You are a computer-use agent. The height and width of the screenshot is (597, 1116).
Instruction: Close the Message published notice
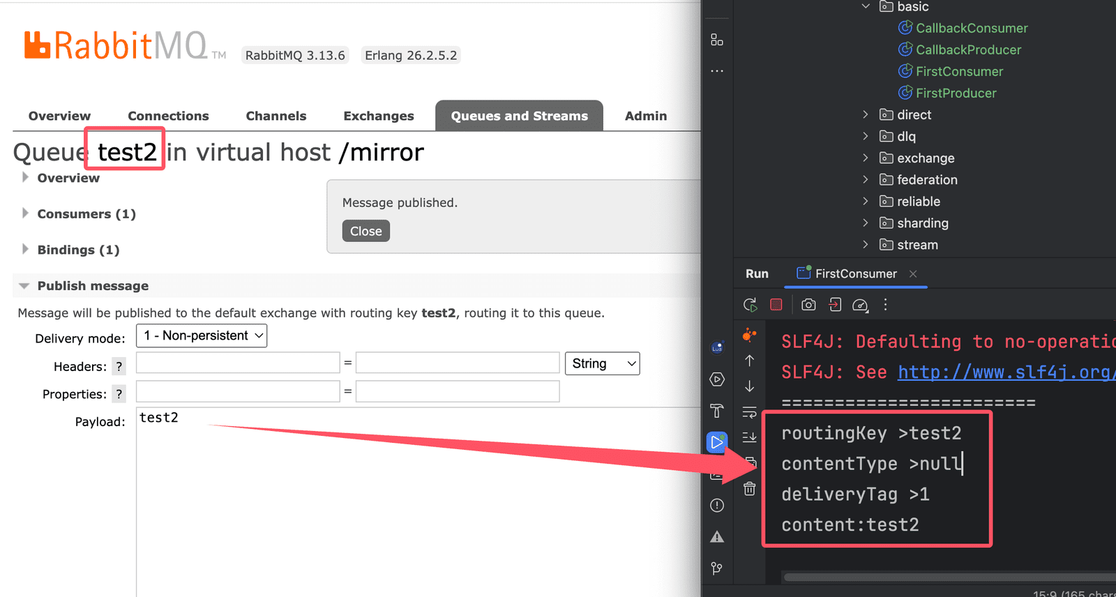pyautogui.click(x=366, y=231)
